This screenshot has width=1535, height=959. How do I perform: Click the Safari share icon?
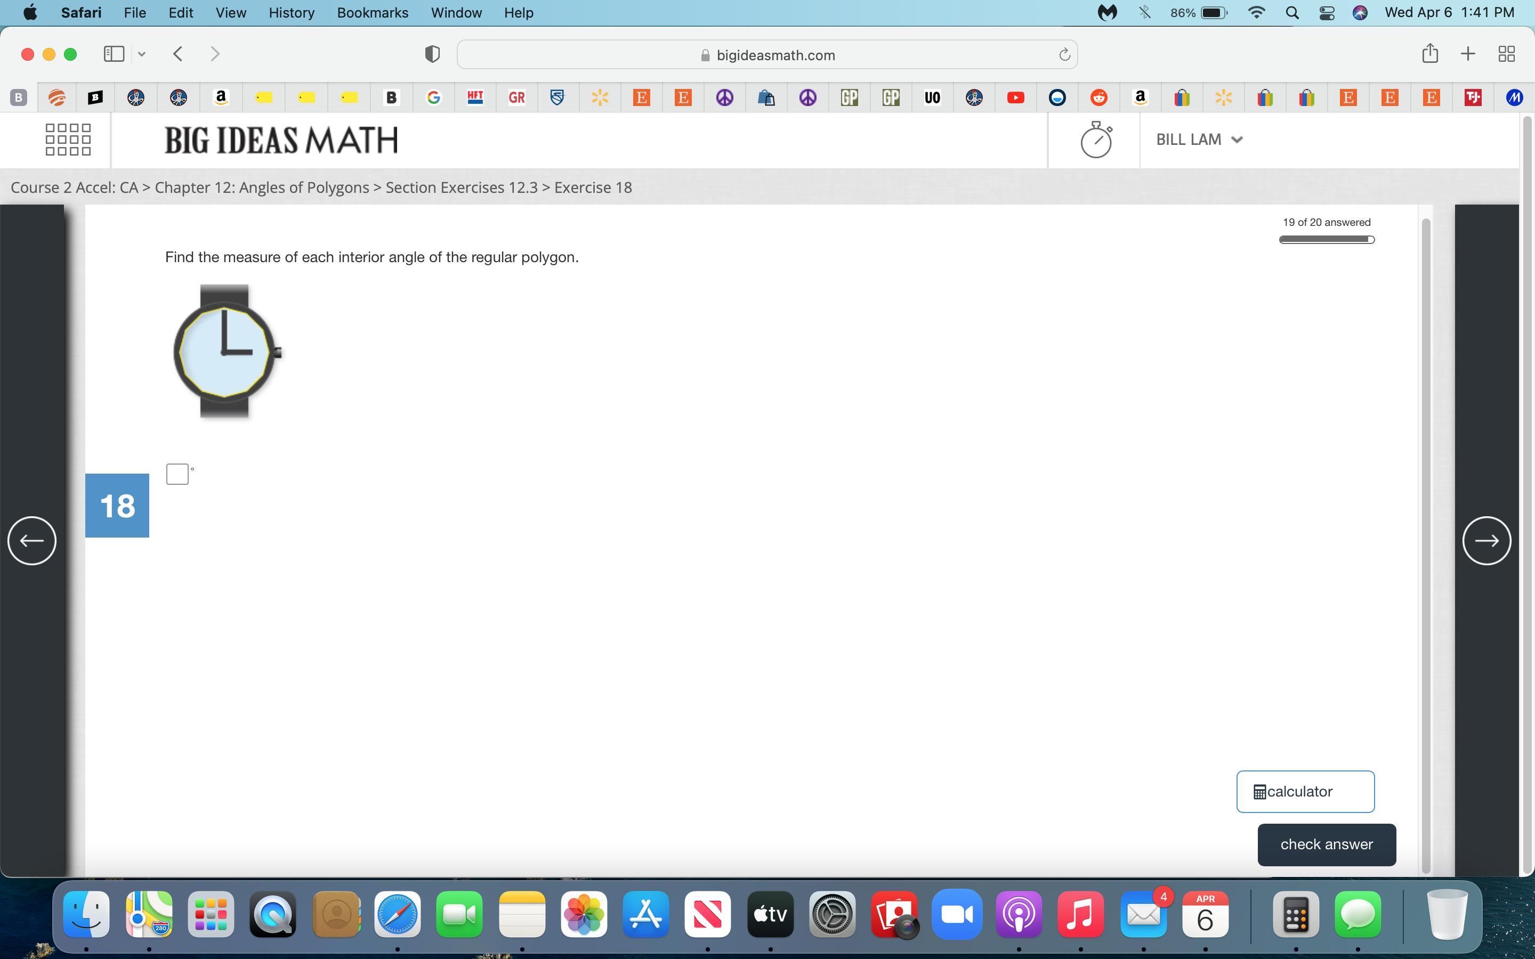point(1429,54)
